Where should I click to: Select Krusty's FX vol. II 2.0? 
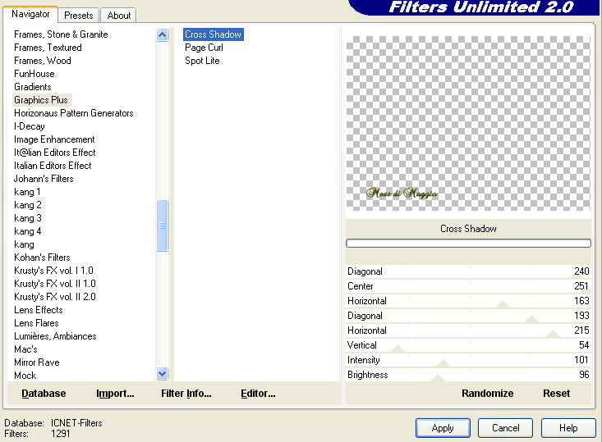(x=55, y=297)
